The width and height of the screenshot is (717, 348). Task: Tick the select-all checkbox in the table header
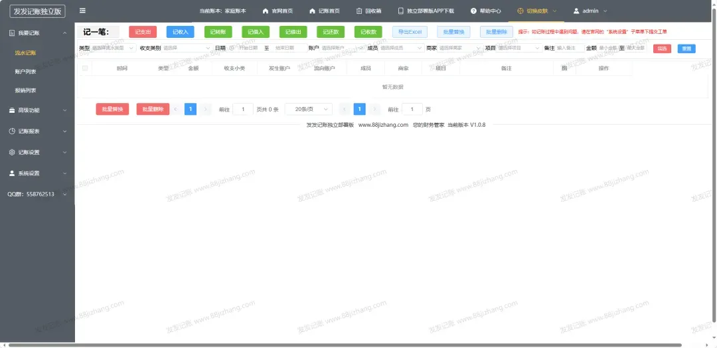coord(84,68)
